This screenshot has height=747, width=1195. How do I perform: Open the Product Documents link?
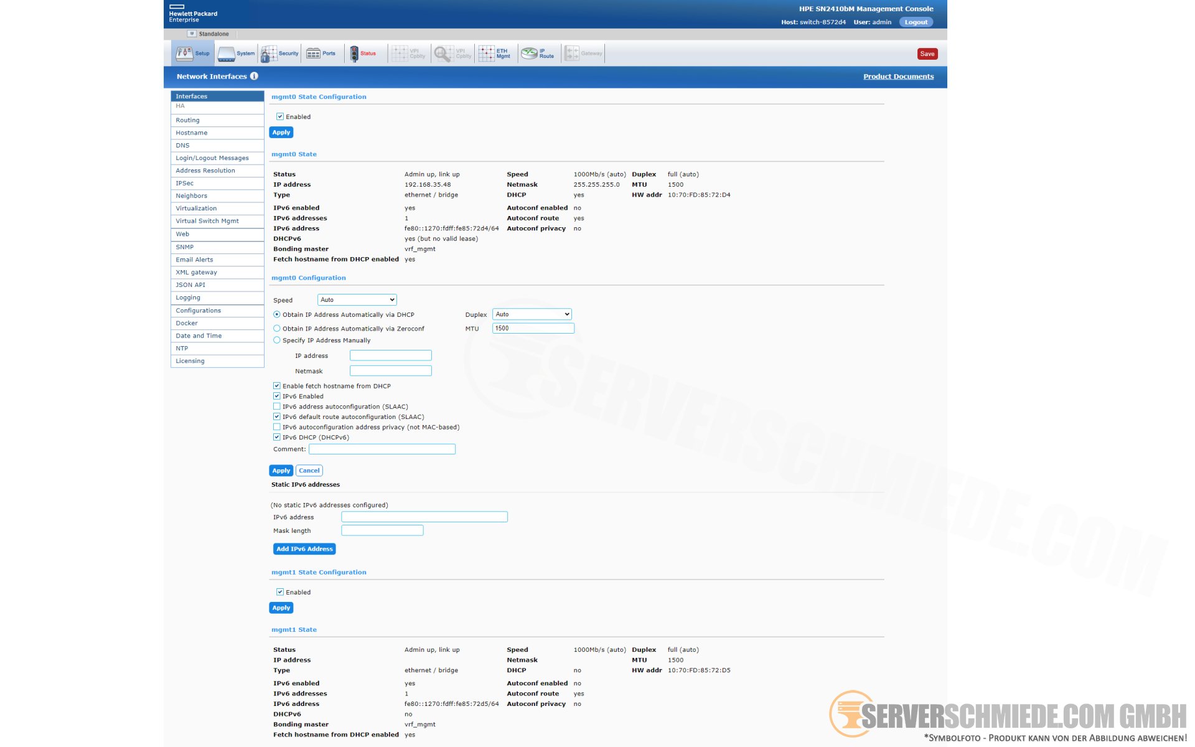click(898, 77)
